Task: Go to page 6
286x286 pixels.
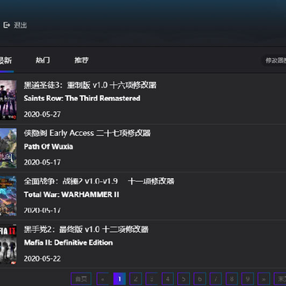Action: (199, 279)
